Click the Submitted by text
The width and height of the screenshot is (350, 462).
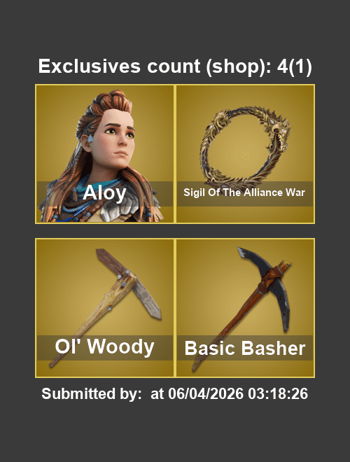(92, 393)
